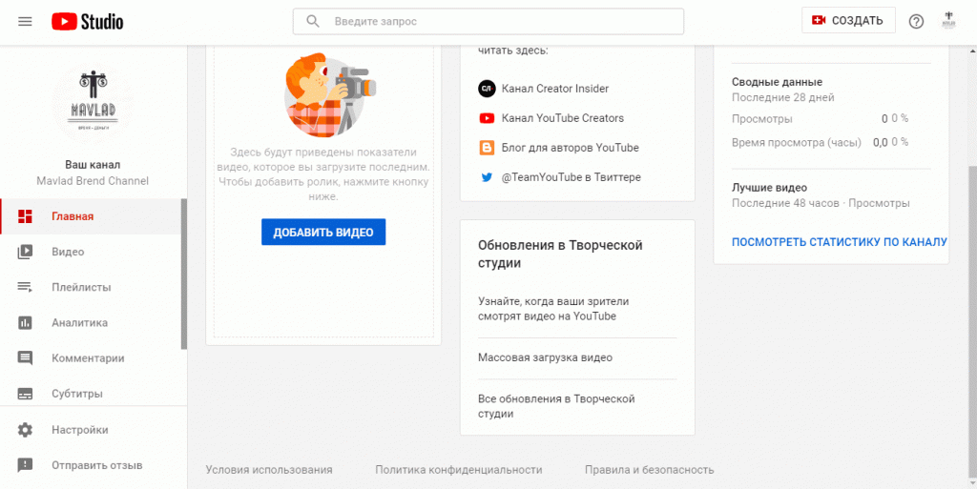Click the Массовая загрузка видео update

545,357
